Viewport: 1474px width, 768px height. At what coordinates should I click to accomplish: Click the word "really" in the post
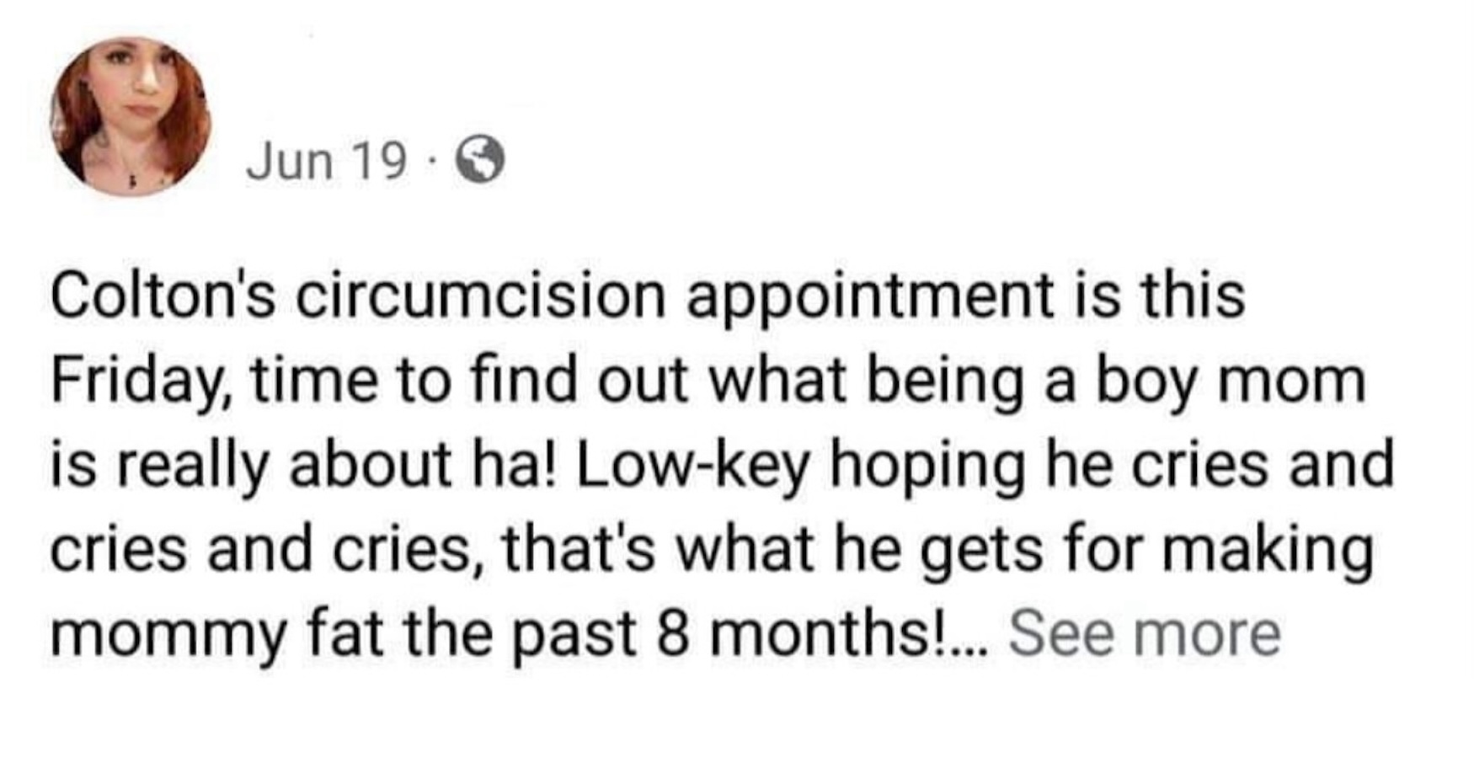pyautogui.click(x=191, y=465)
